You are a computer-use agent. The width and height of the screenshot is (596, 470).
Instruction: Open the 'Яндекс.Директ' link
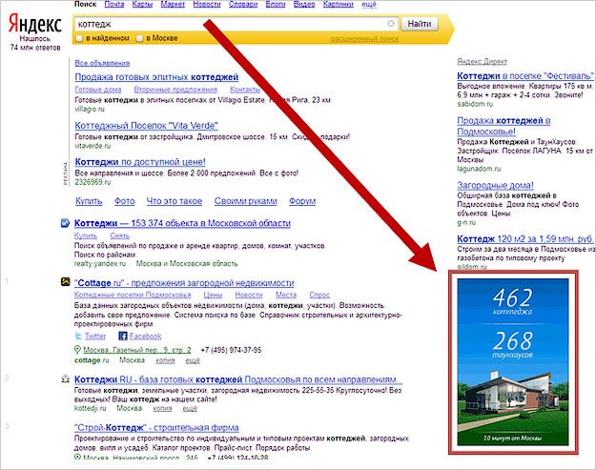(x=482, y=62)
